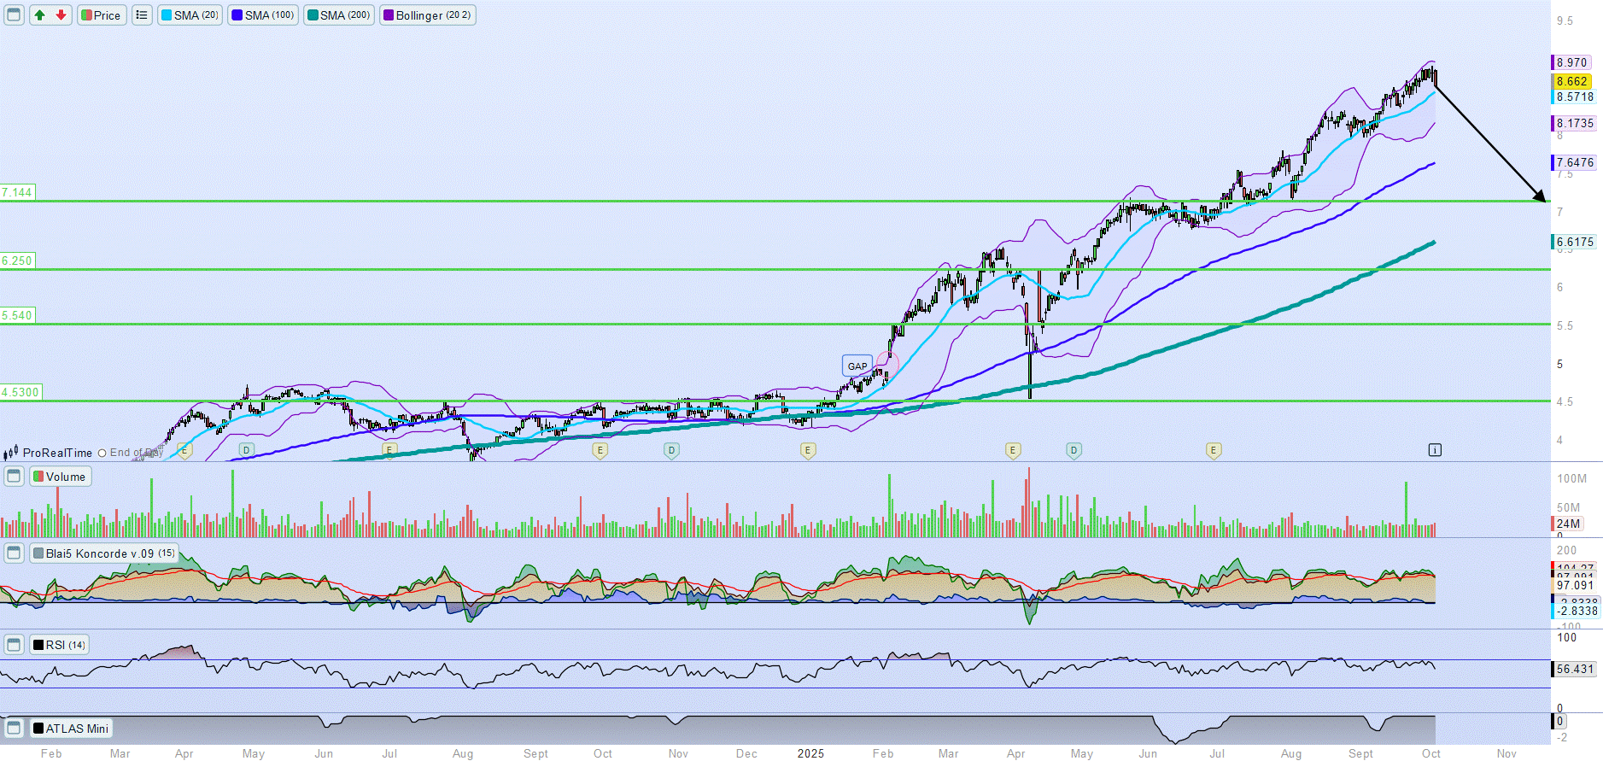Click the green up arrow icon
Image resolution: width=1603 pixels, height=761 pixels.
pyautogui.click(x=40, y=15)
